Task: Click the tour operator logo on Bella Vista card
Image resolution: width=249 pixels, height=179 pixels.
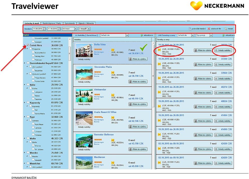Action: (113, 50)
